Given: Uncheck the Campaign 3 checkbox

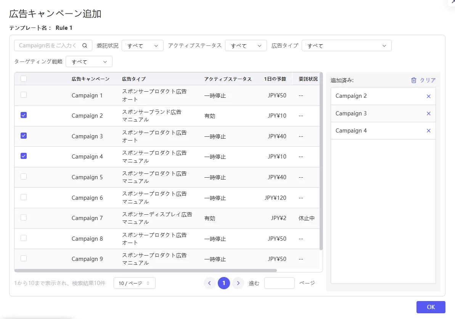Looking at the screenshot, I should [24, 136].
